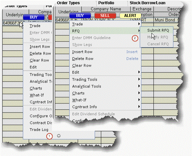Choose Insert Row in the right context menu

tap(105, 52)
